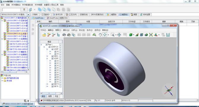Click the BOM tree vertical scrollbar down arrow
Viewport: 199px width, 107px height.
tap(28, 70)
